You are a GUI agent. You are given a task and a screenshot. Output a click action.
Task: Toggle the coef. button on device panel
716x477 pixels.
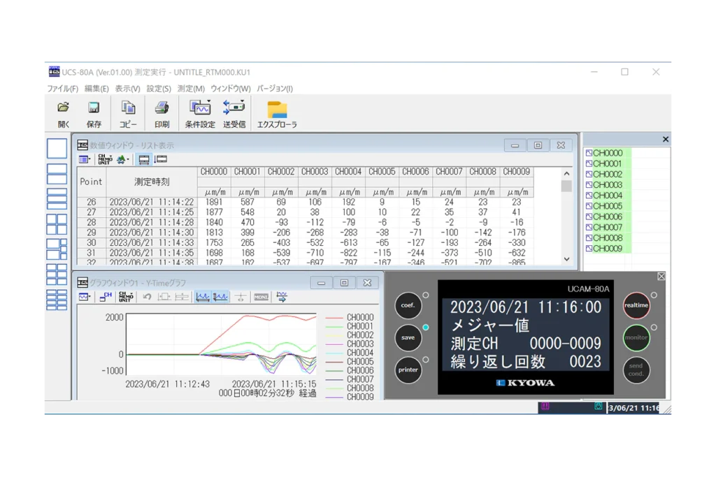tap(408, 305)
